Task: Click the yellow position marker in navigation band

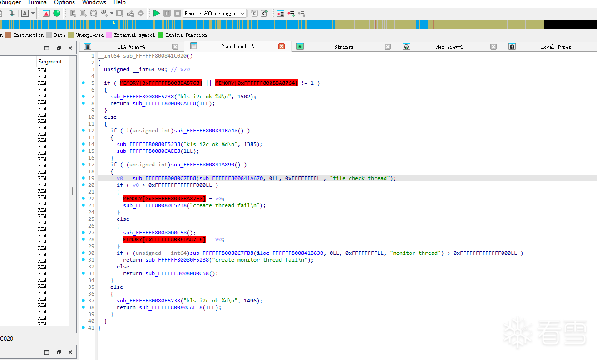Action: coord(114,22)
